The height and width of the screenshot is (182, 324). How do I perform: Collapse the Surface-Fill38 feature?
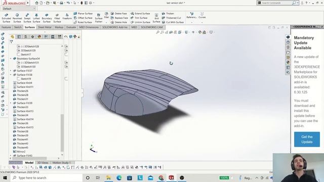[11, 75]
